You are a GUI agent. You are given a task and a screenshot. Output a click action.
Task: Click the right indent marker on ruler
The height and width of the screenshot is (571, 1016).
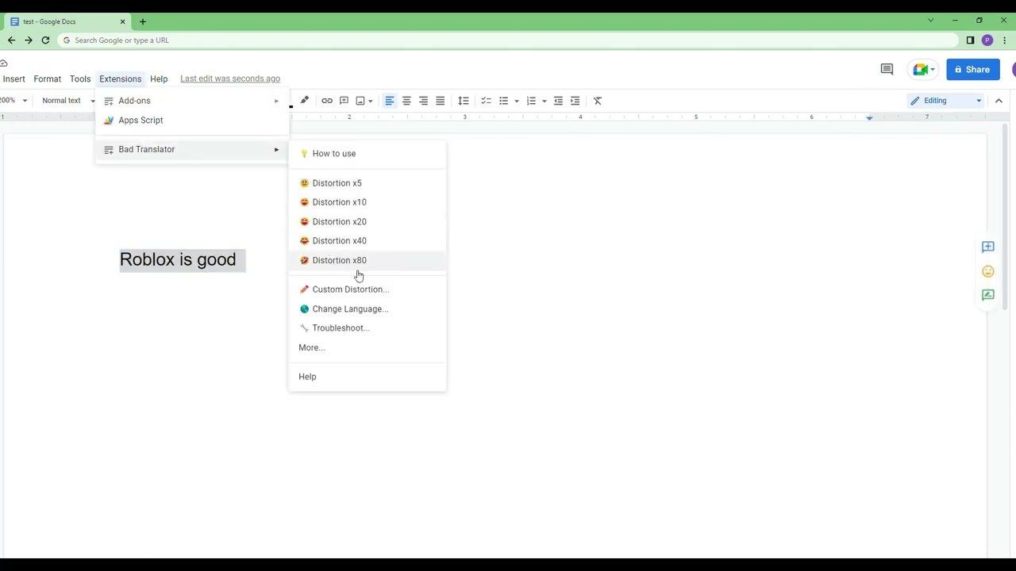pyautogui.click(x=869, y=117)
